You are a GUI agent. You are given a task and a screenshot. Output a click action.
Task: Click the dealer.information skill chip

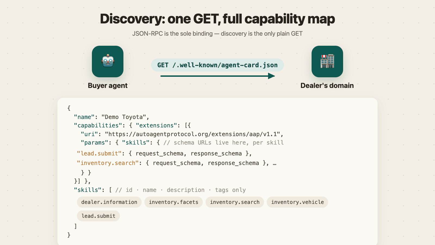tap(109, 202)
